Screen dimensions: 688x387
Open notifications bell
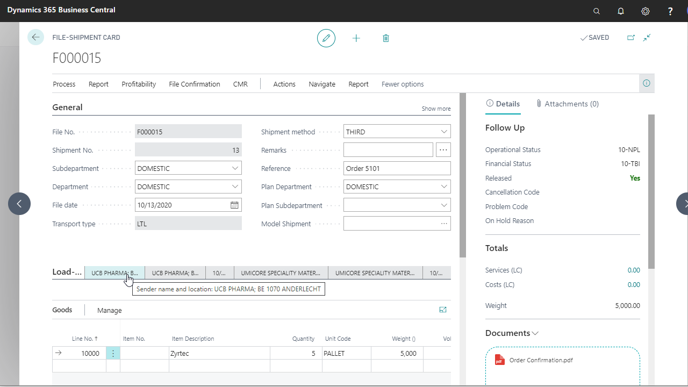click(x=621, y=11)
